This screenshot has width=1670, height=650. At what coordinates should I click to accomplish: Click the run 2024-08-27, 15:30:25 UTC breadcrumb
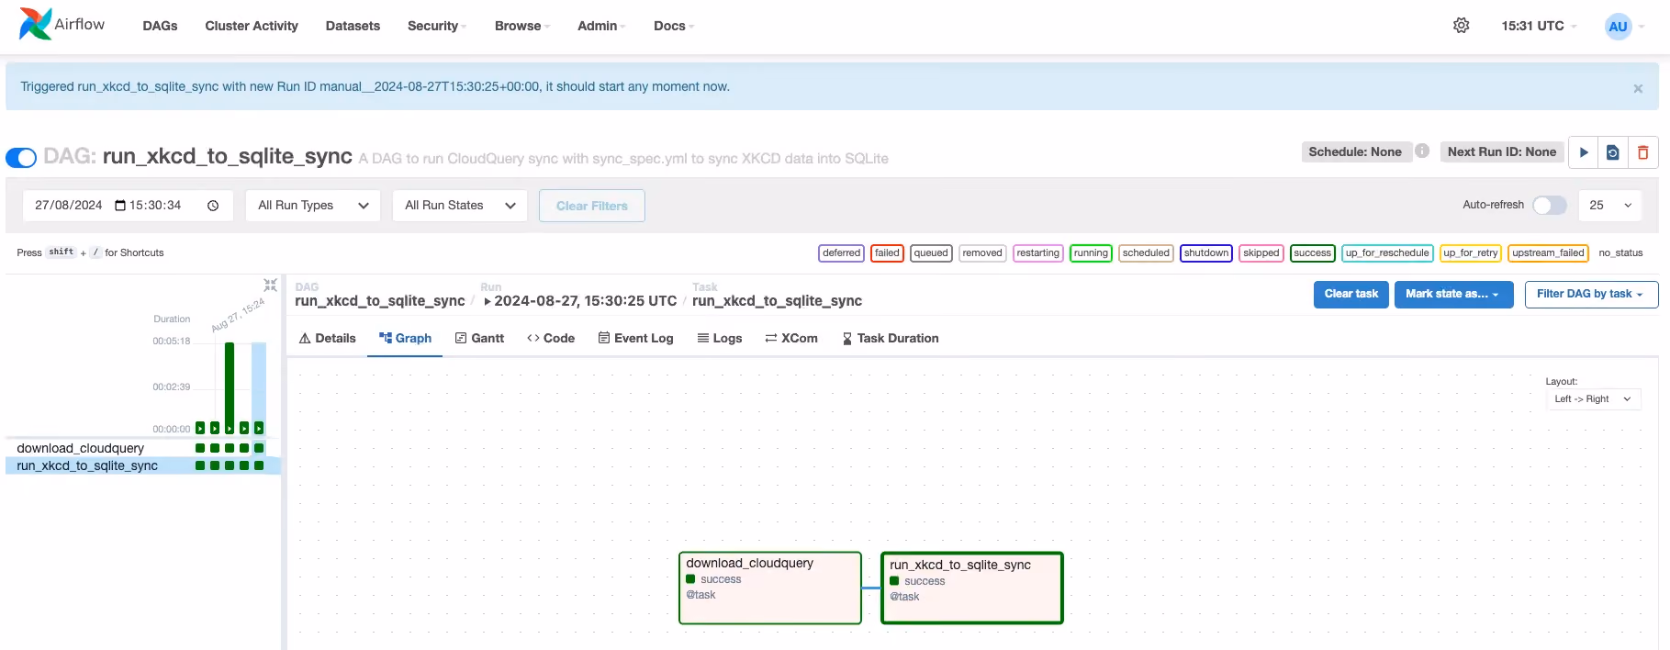coord(580,301)
